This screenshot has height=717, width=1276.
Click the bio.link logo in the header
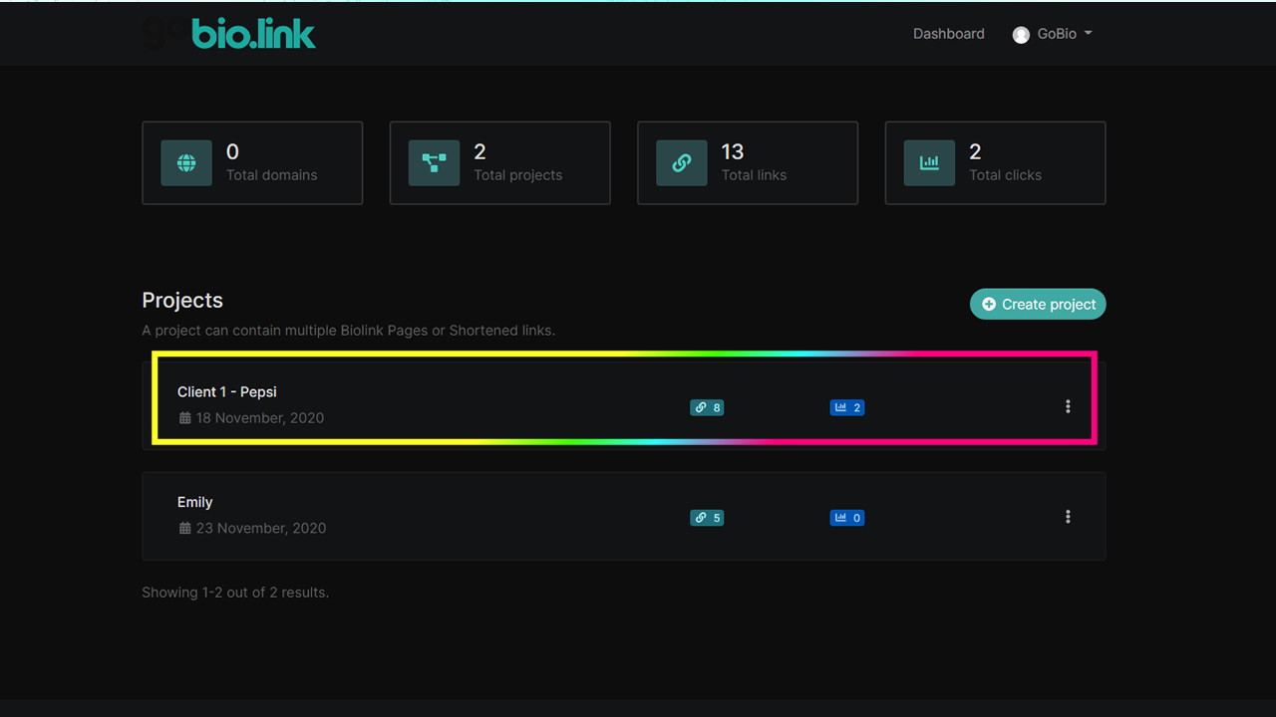point(252,33)
